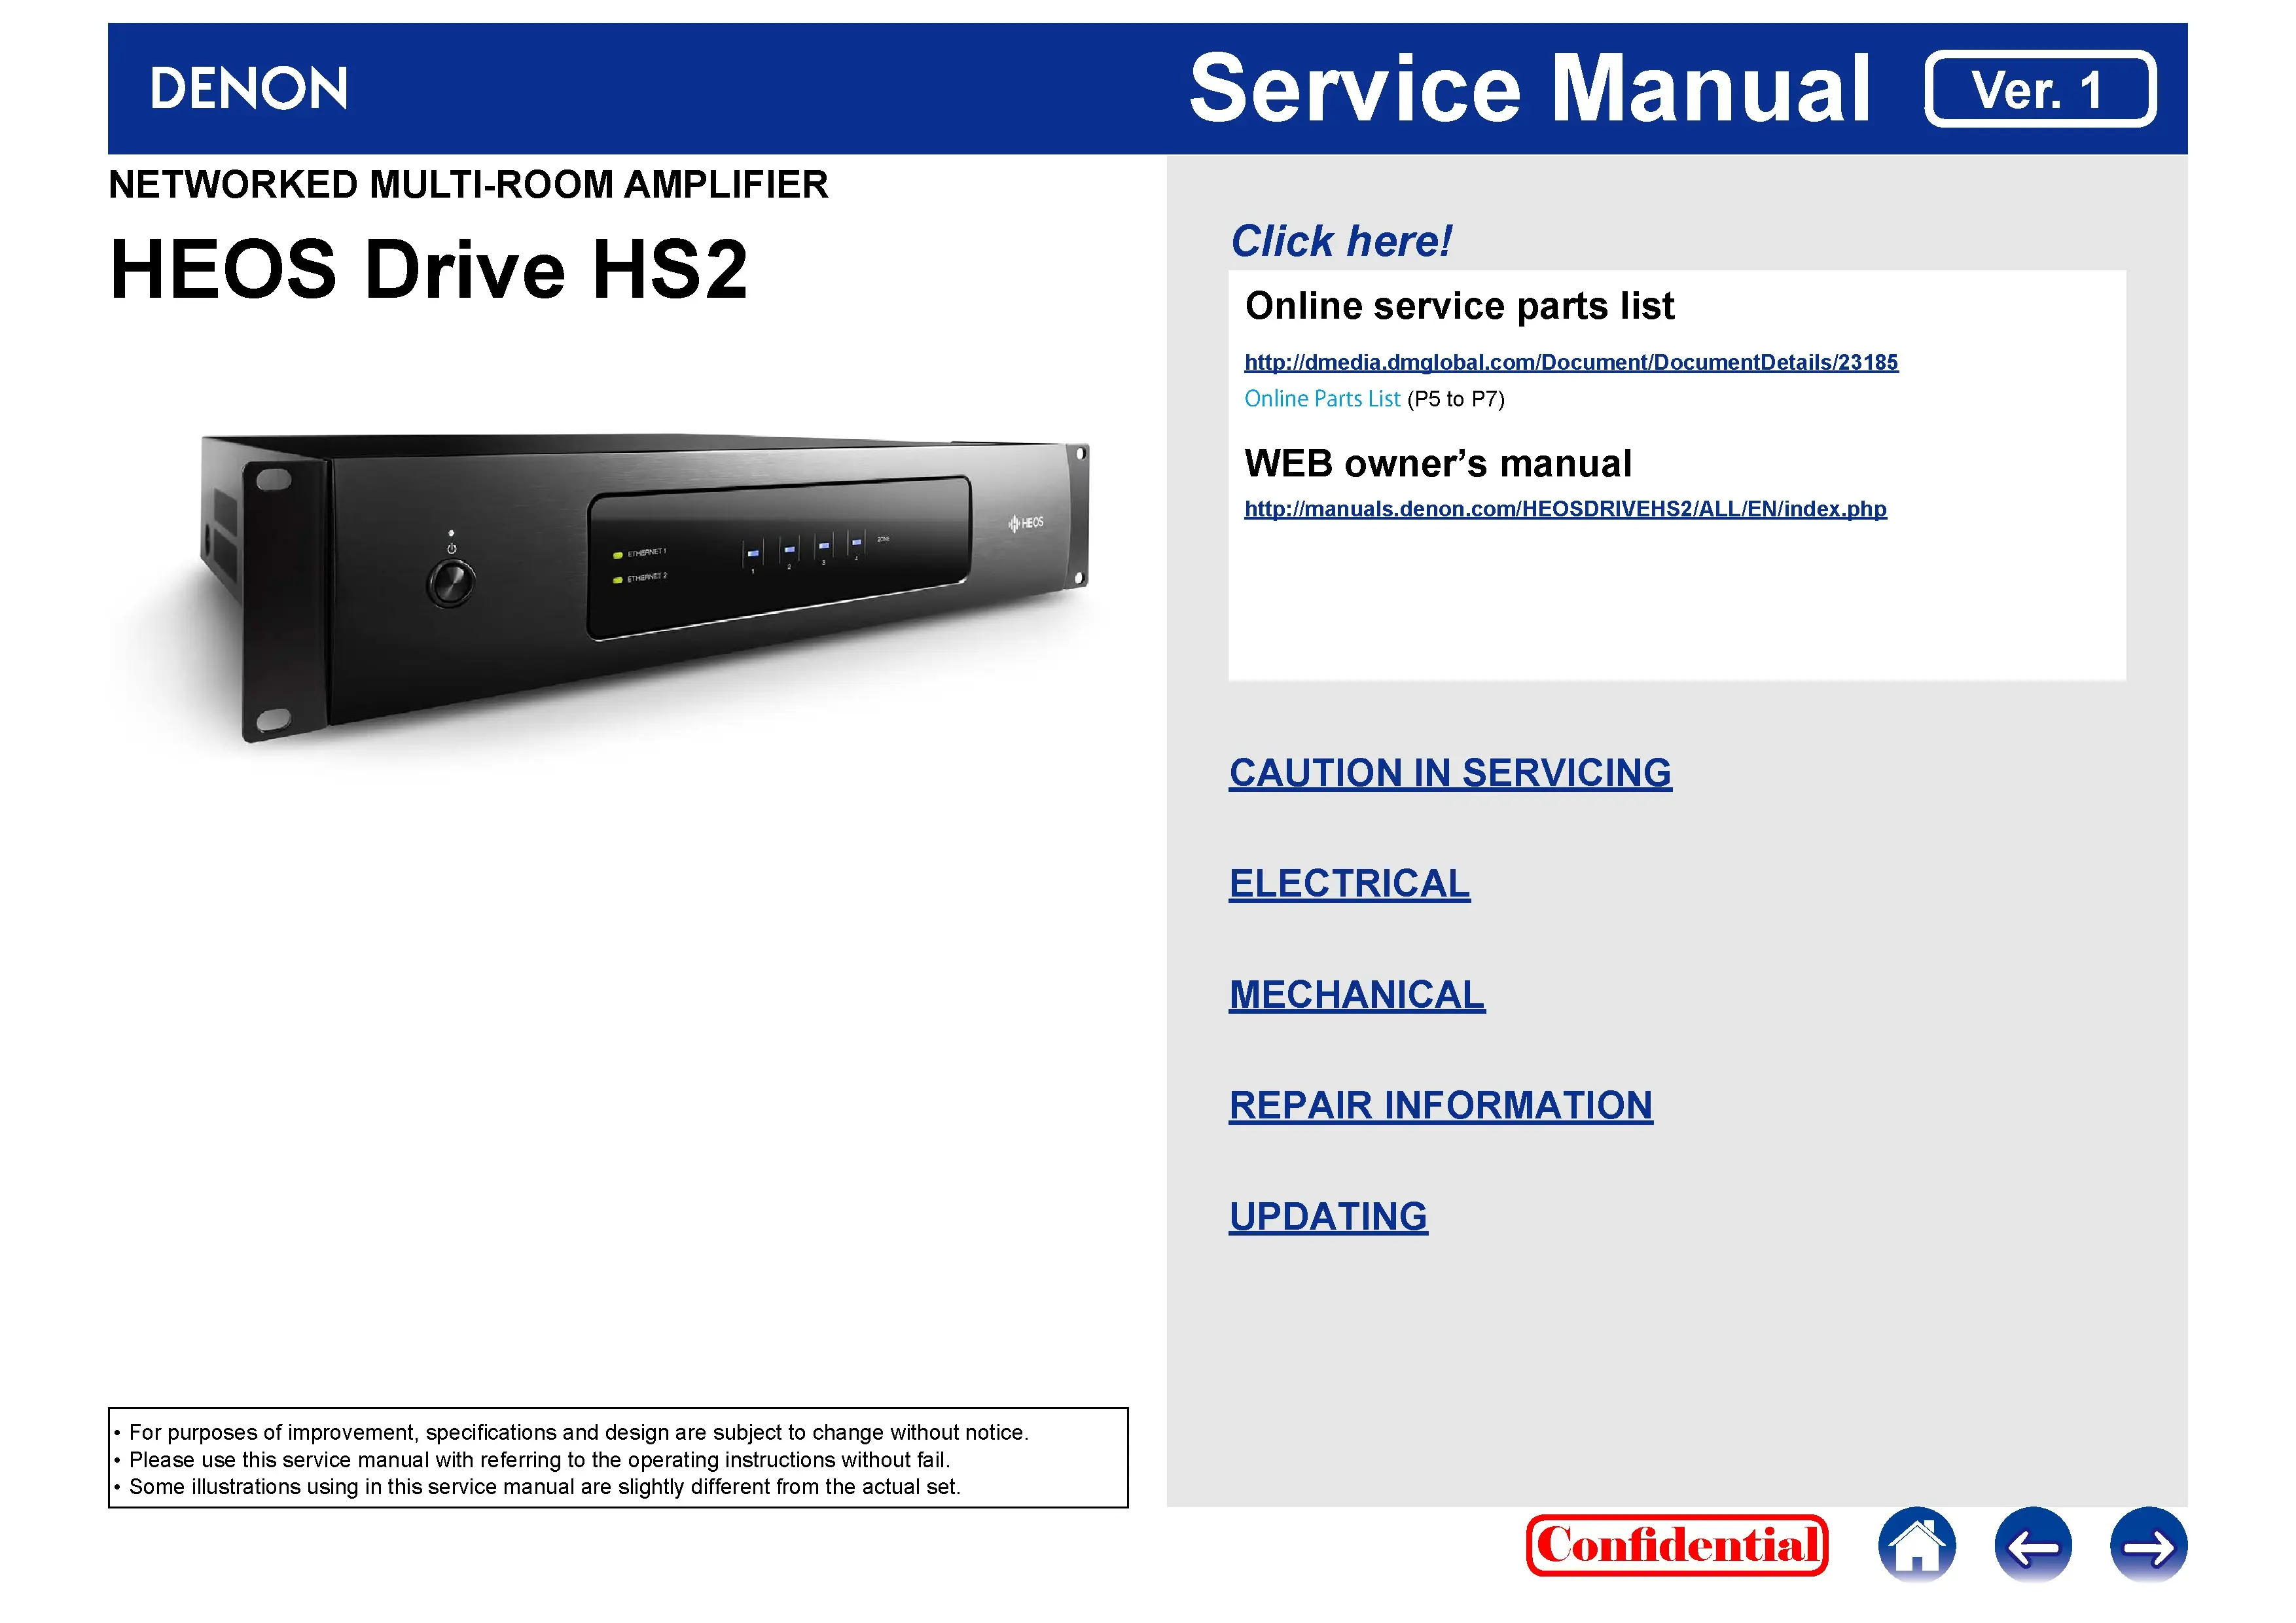The width and height of the screenshot is (2296, 1623).
Task: Open the dmedia.dmglobal.com parts list URL
Action: point(1570,362)
